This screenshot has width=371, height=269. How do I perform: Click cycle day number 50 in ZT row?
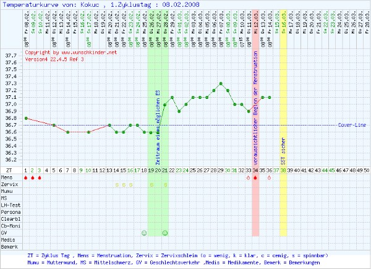click(367, 169)
